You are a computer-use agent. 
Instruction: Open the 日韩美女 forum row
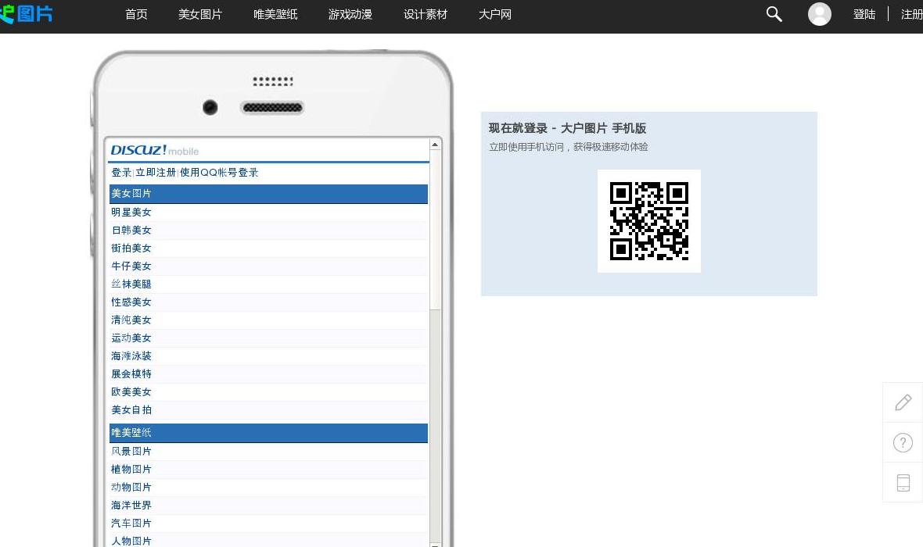(x=268, y=231)
